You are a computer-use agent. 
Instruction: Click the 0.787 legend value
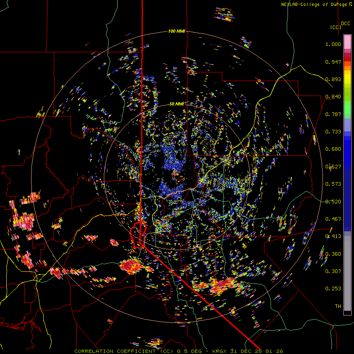(333, 114)
